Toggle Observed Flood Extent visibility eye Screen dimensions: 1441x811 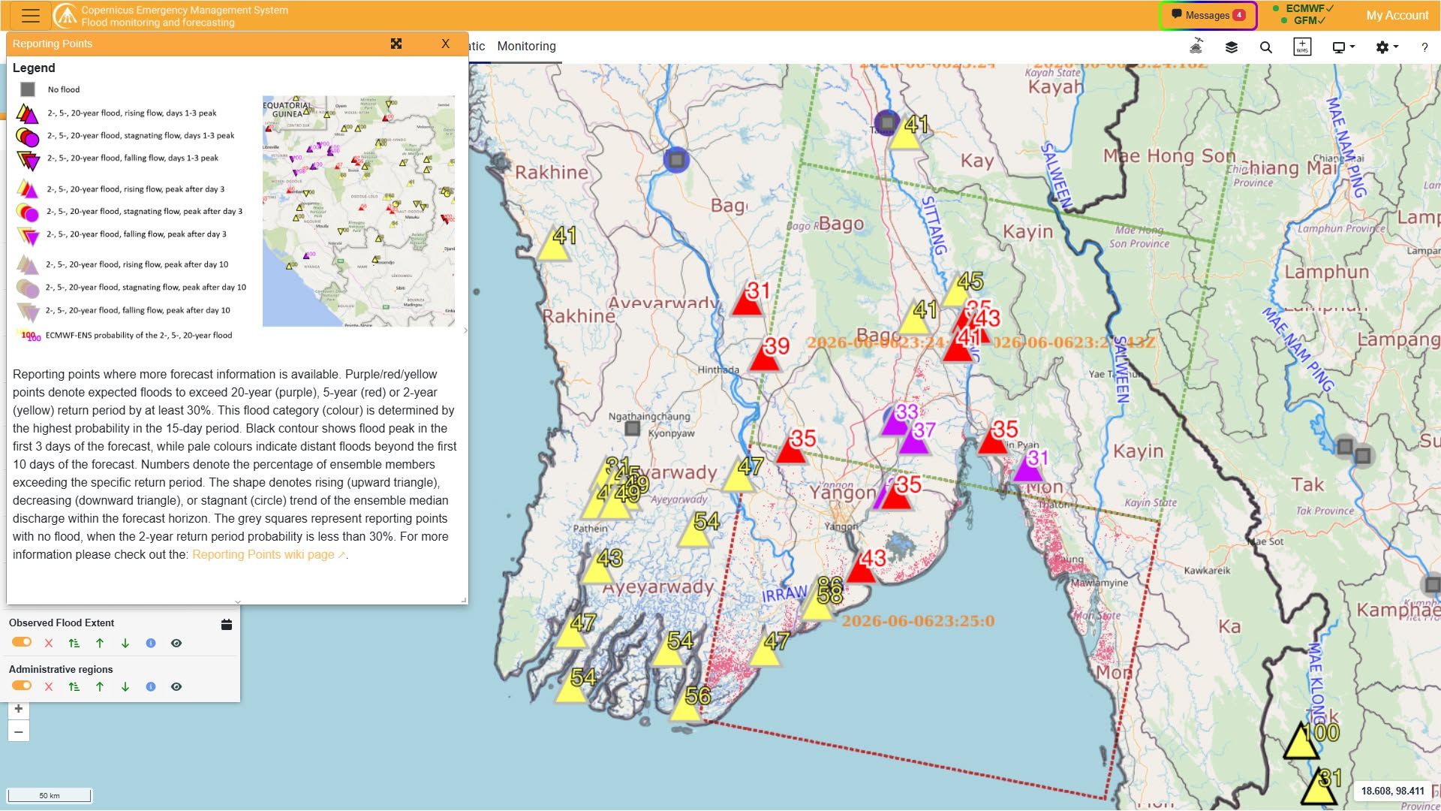176,643
